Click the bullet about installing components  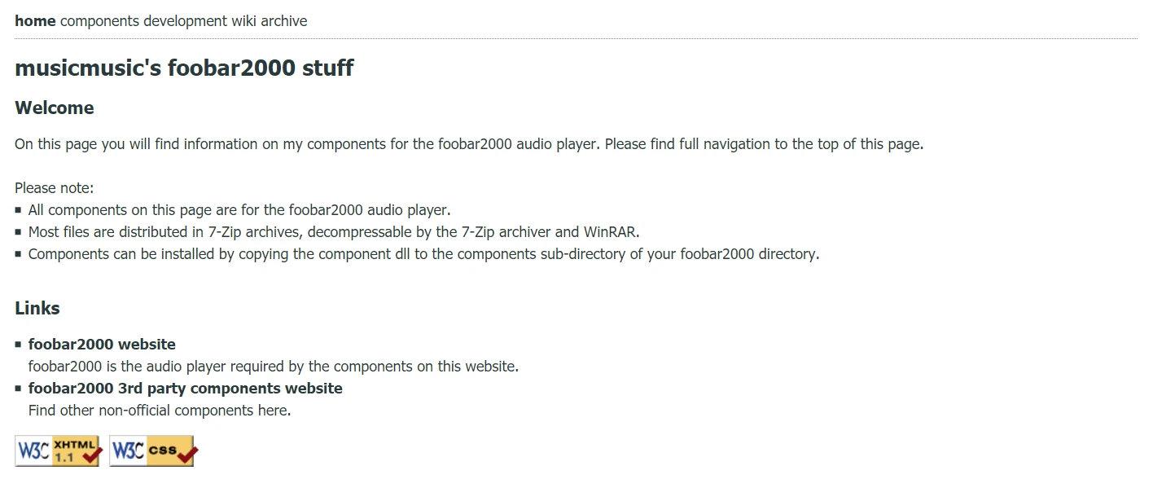point(423,253)
